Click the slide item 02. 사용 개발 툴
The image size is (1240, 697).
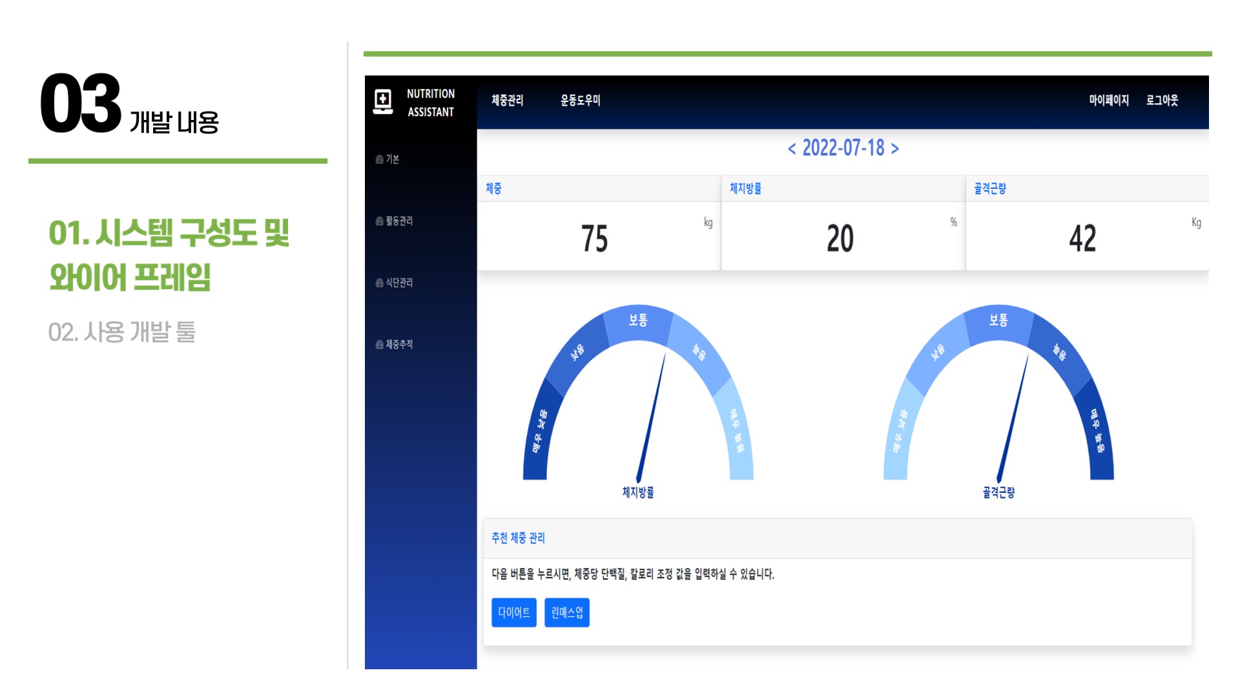pos(122,332)
